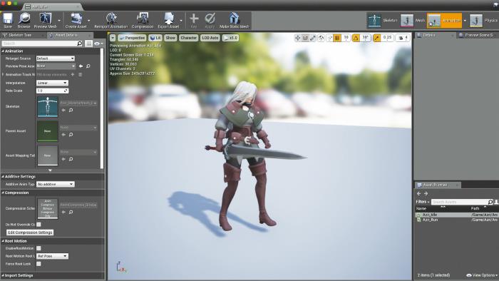Select Azri_Run in the Asset Browser

click(x=430, y=220)
